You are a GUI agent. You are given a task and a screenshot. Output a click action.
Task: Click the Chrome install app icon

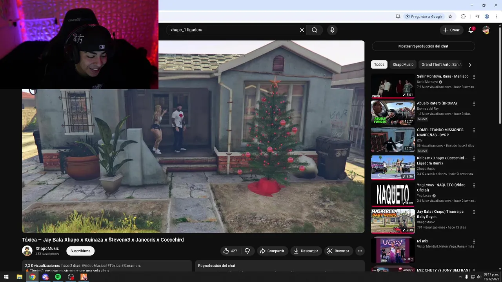[398, 16]
